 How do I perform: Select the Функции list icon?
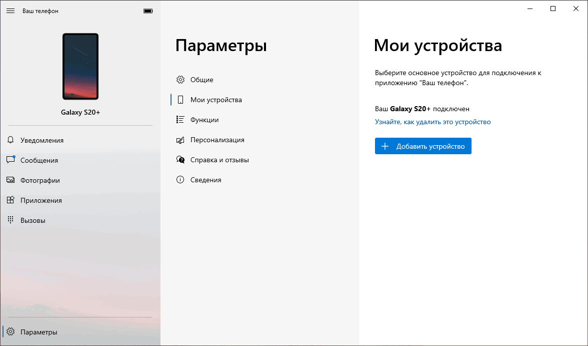coord(180,119)
